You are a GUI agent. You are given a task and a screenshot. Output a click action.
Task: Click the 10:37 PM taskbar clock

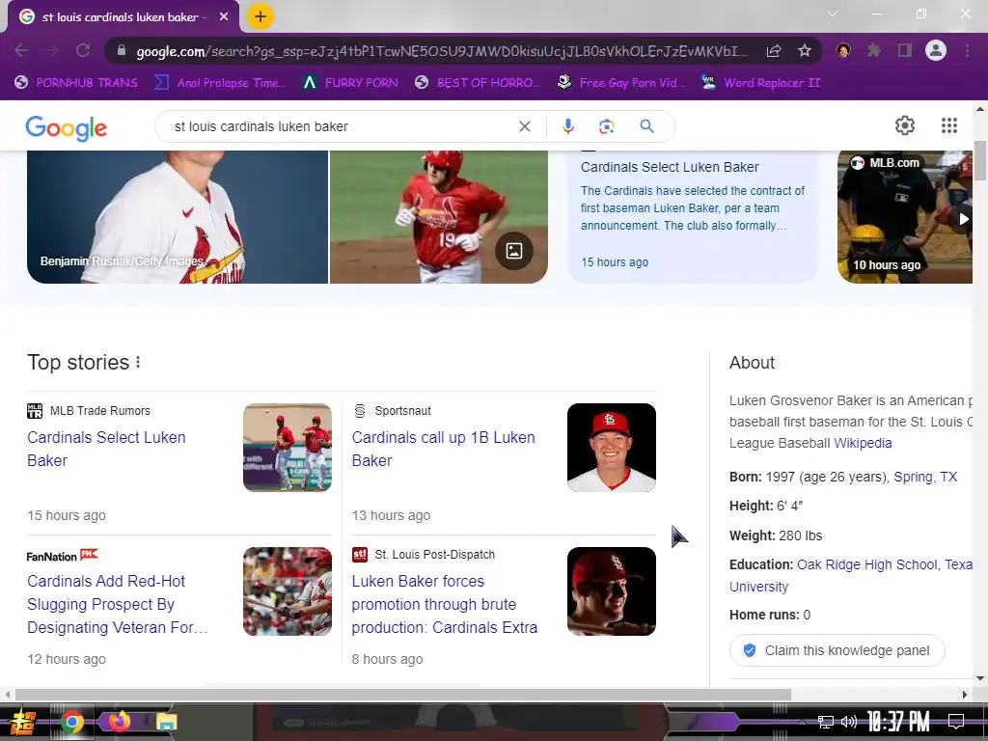click(897, 722)
